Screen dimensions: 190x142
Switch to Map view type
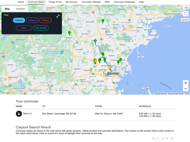[x=7, y=9]
